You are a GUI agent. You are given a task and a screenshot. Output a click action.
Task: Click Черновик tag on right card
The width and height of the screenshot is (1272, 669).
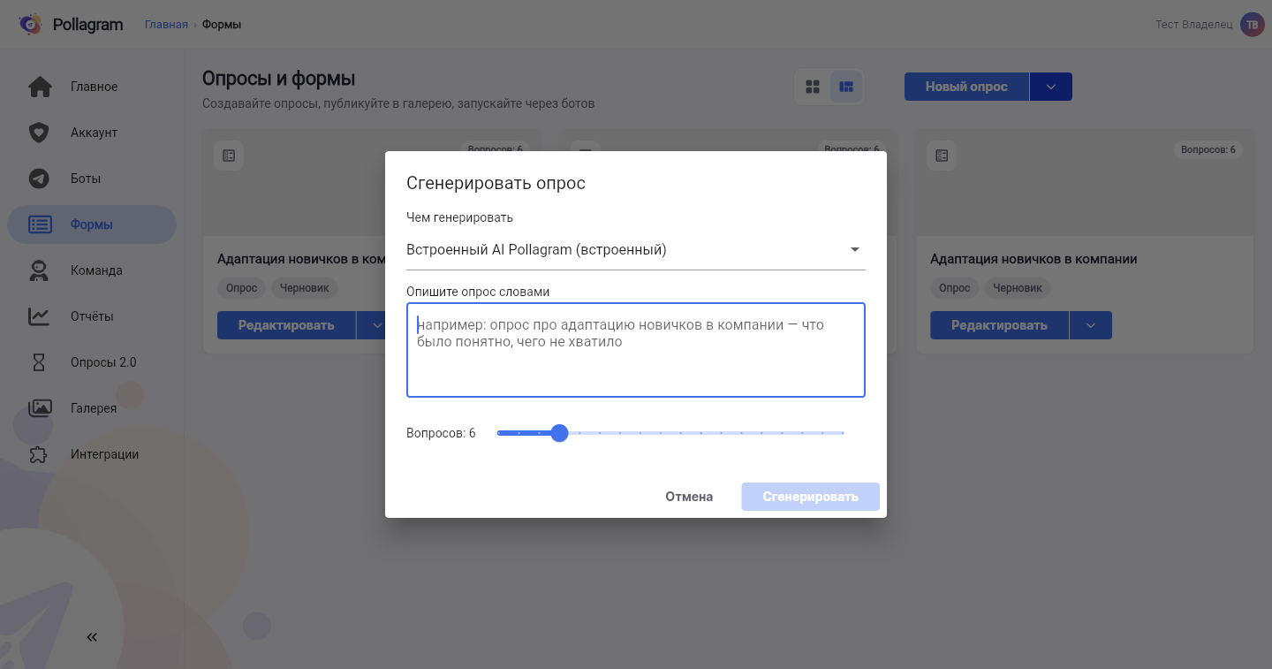[1017, 288]
